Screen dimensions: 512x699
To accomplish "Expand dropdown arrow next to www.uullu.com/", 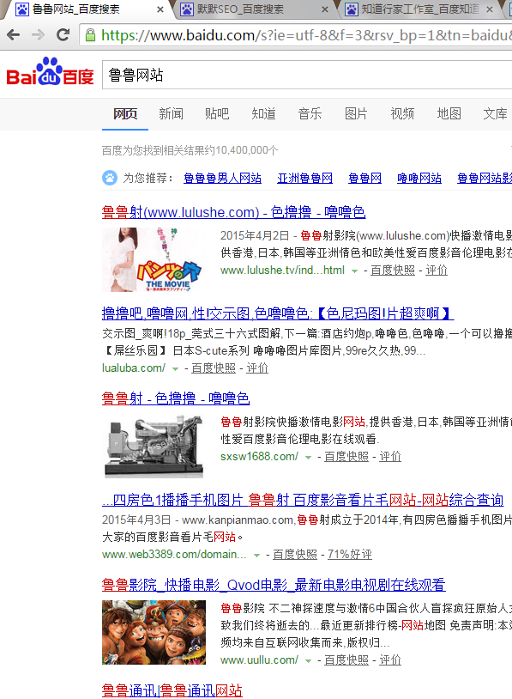I will click(308, 661).
